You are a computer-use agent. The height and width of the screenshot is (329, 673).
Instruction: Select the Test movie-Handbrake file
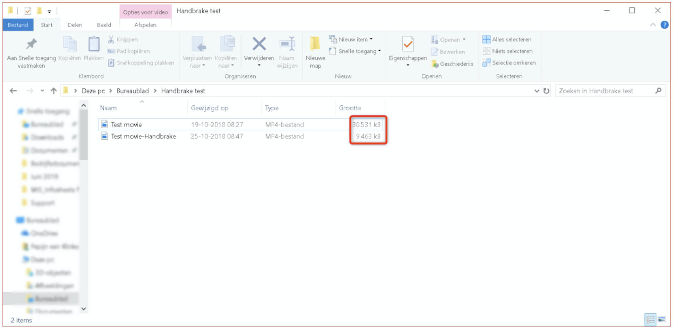[143, 136]
